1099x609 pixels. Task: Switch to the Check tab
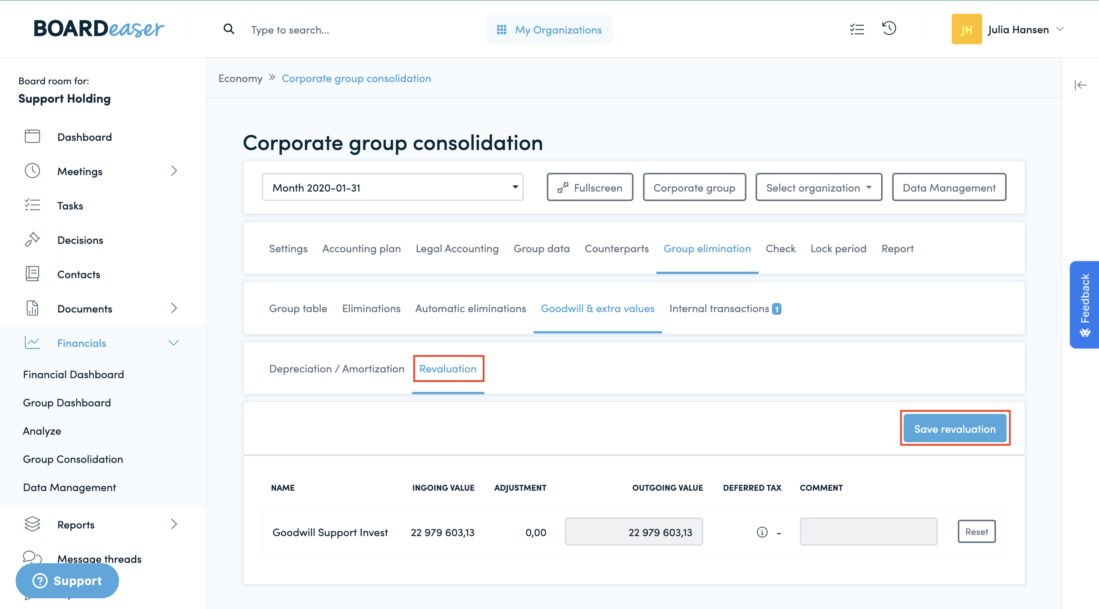click(x=780, y=249)
